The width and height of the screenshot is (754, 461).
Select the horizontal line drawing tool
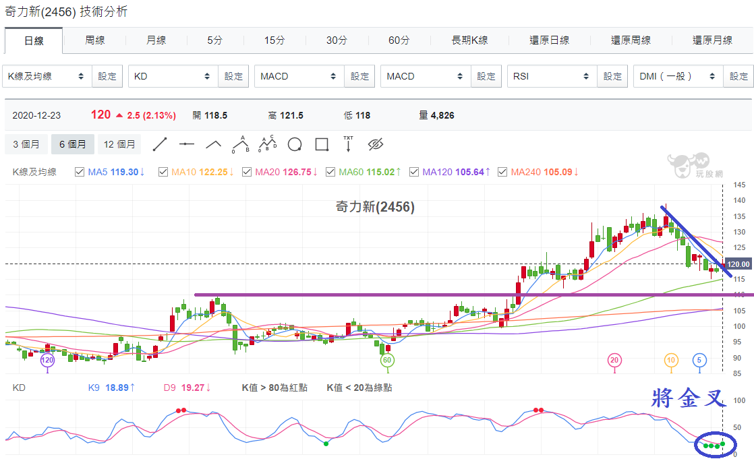click(187, 144)
